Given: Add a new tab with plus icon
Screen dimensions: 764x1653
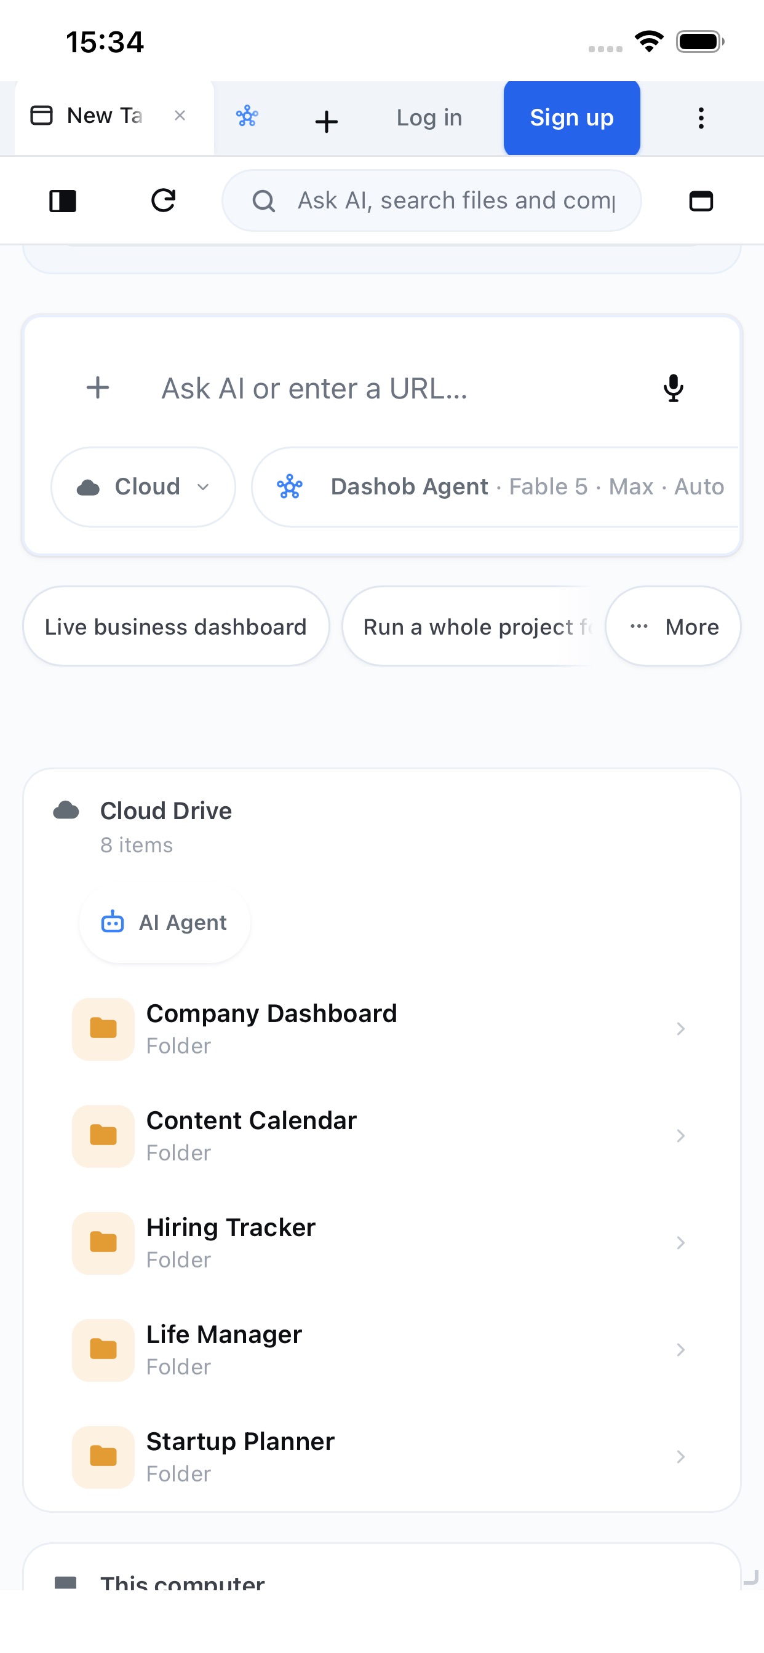Looking at the screenshot, I should tap(327, 121).
